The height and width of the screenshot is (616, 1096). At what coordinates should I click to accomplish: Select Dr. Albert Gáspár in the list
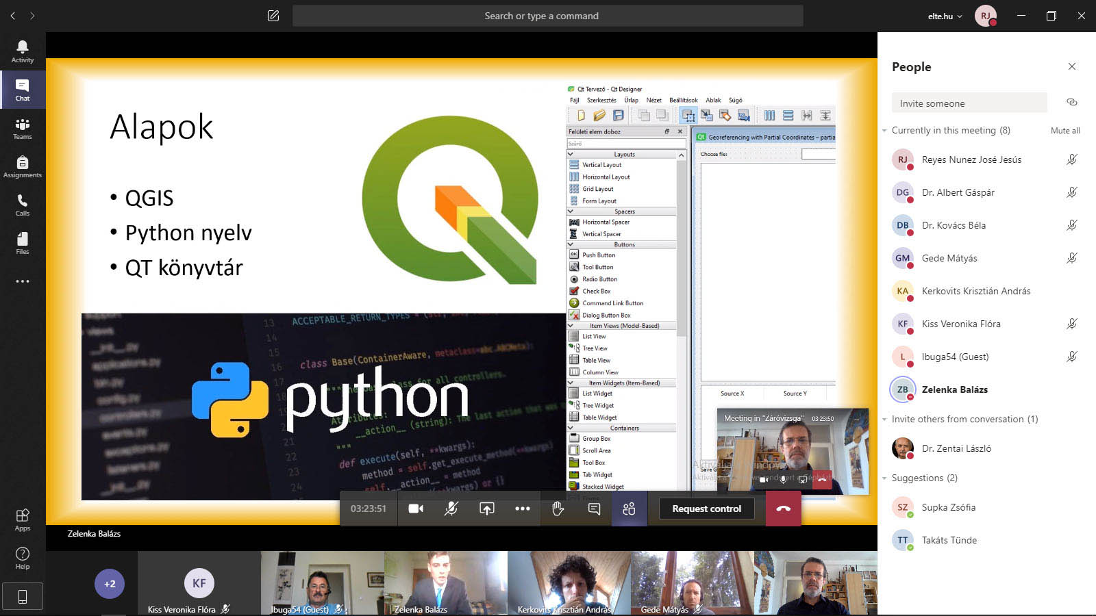point(986,192)
